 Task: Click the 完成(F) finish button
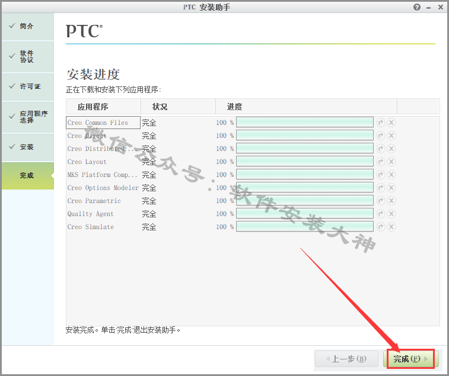pyautogui.click(x=410, y=359)
